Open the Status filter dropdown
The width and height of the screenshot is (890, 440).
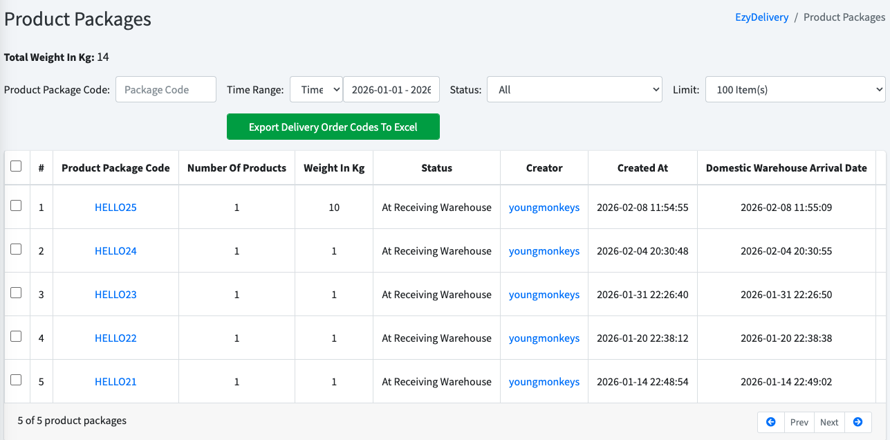tap(575, 89)
